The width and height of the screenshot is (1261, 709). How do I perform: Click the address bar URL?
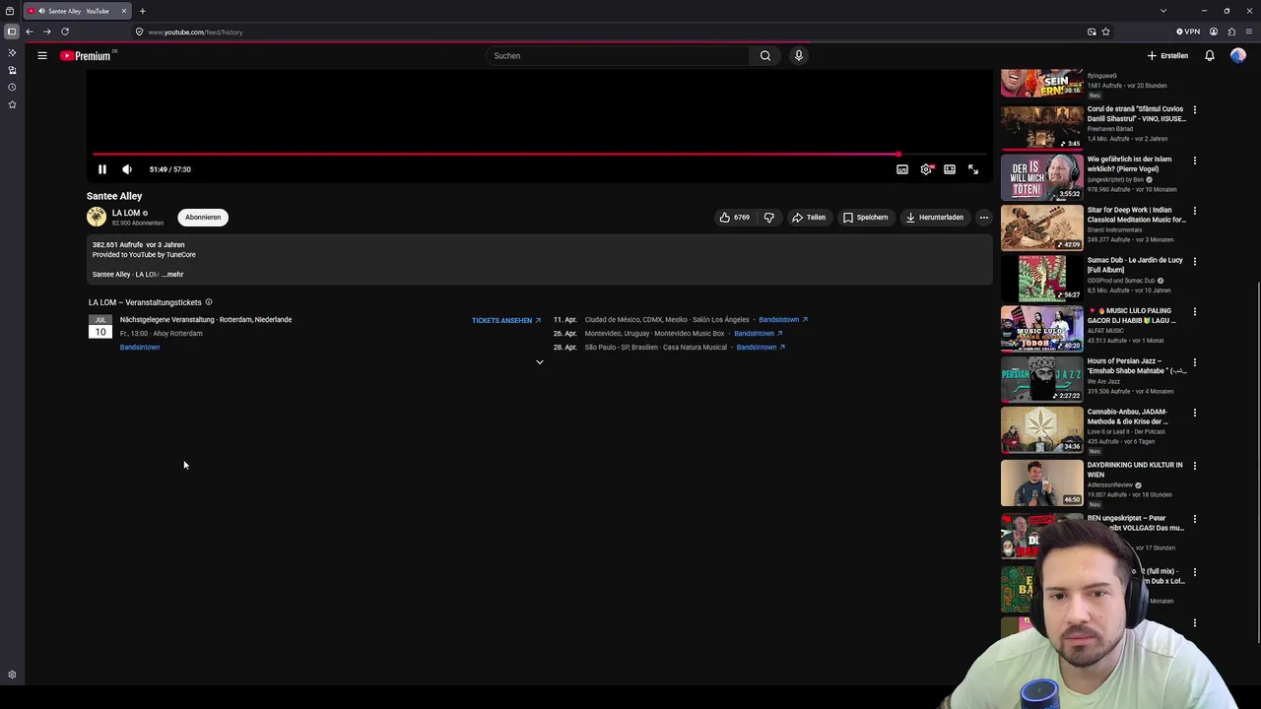point(195,32)
